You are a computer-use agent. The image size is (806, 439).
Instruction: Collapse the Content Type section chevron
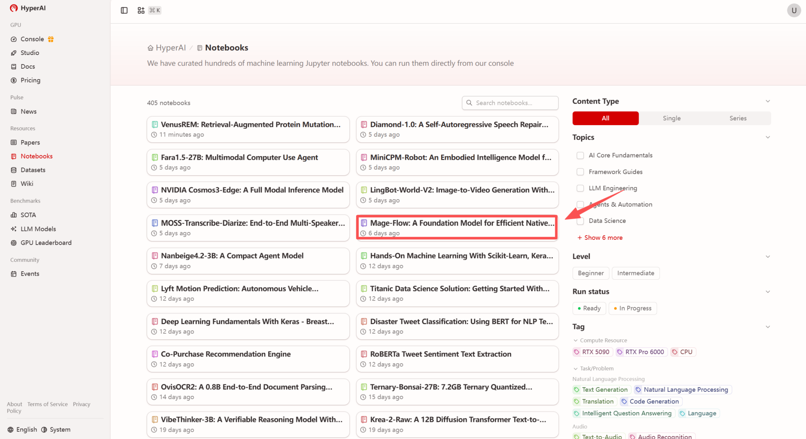(x=768, y=101)
